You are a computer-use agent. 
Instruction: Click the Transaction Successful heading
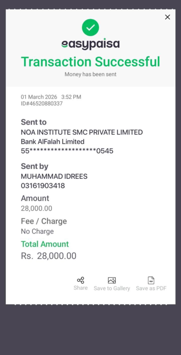click(90, 62)
